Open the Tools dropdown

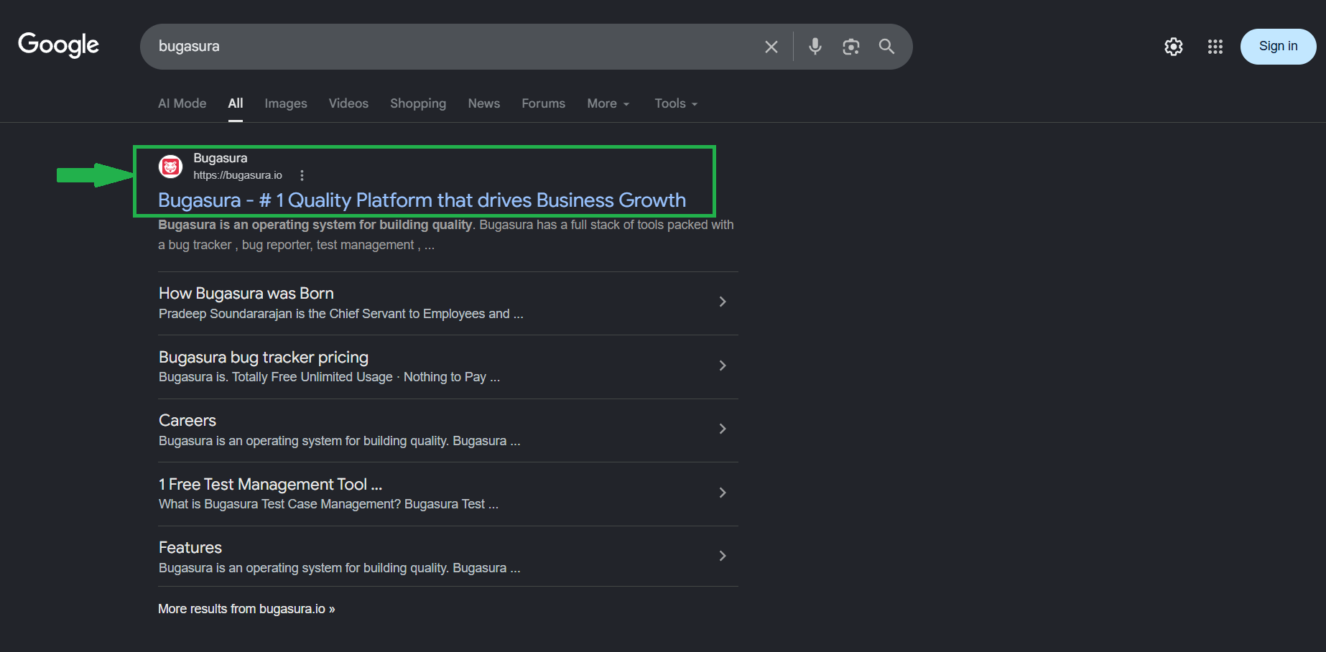676,103
